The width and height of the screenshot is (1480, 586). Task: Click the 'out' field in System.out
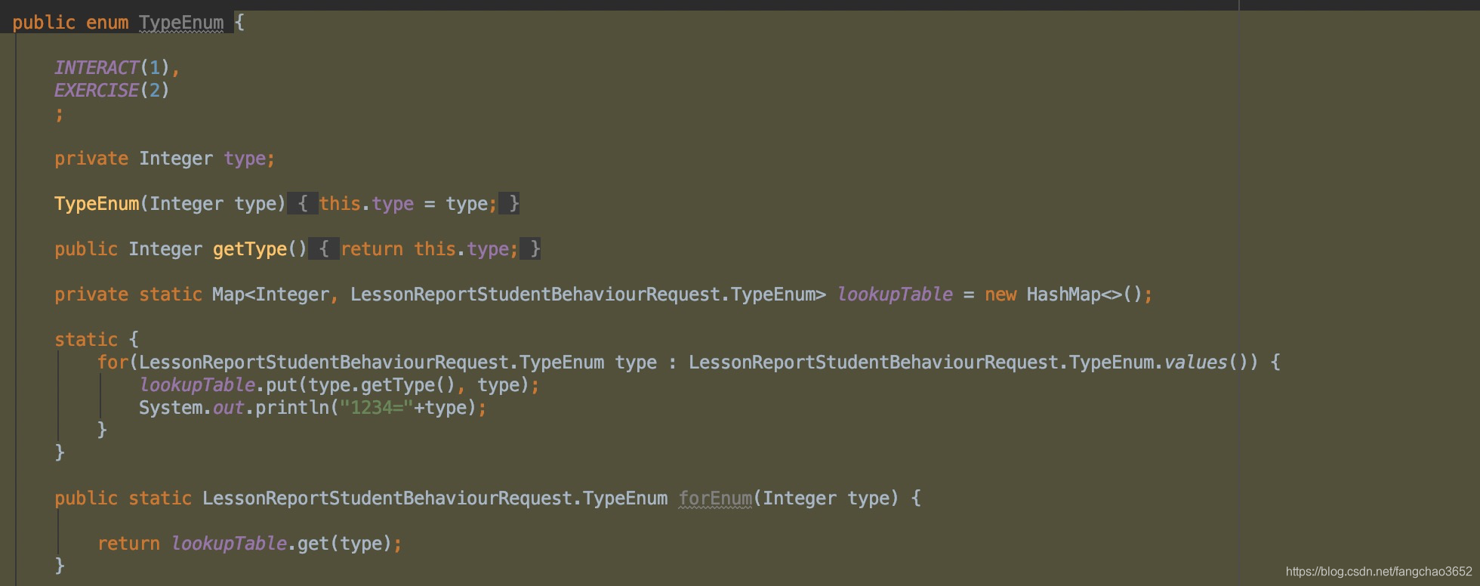click(228, 408)
